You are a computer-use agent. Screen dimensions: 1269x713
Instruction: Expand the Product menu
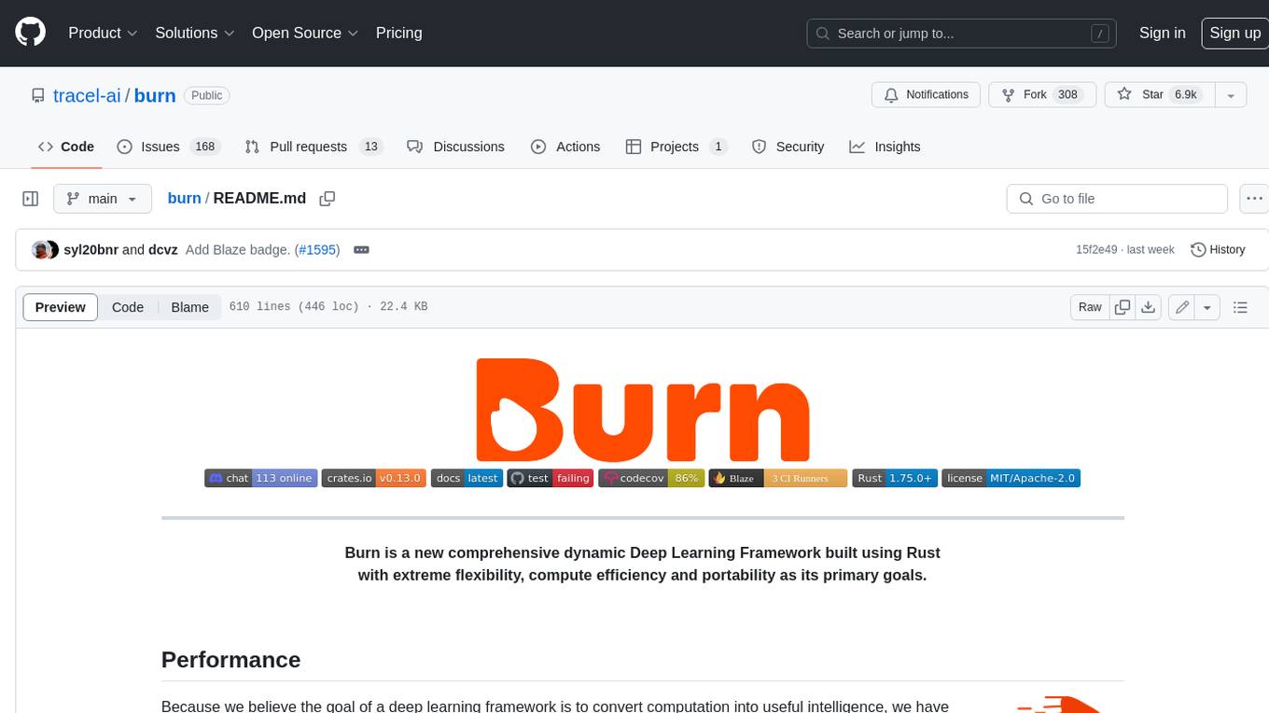pos(103,33)
